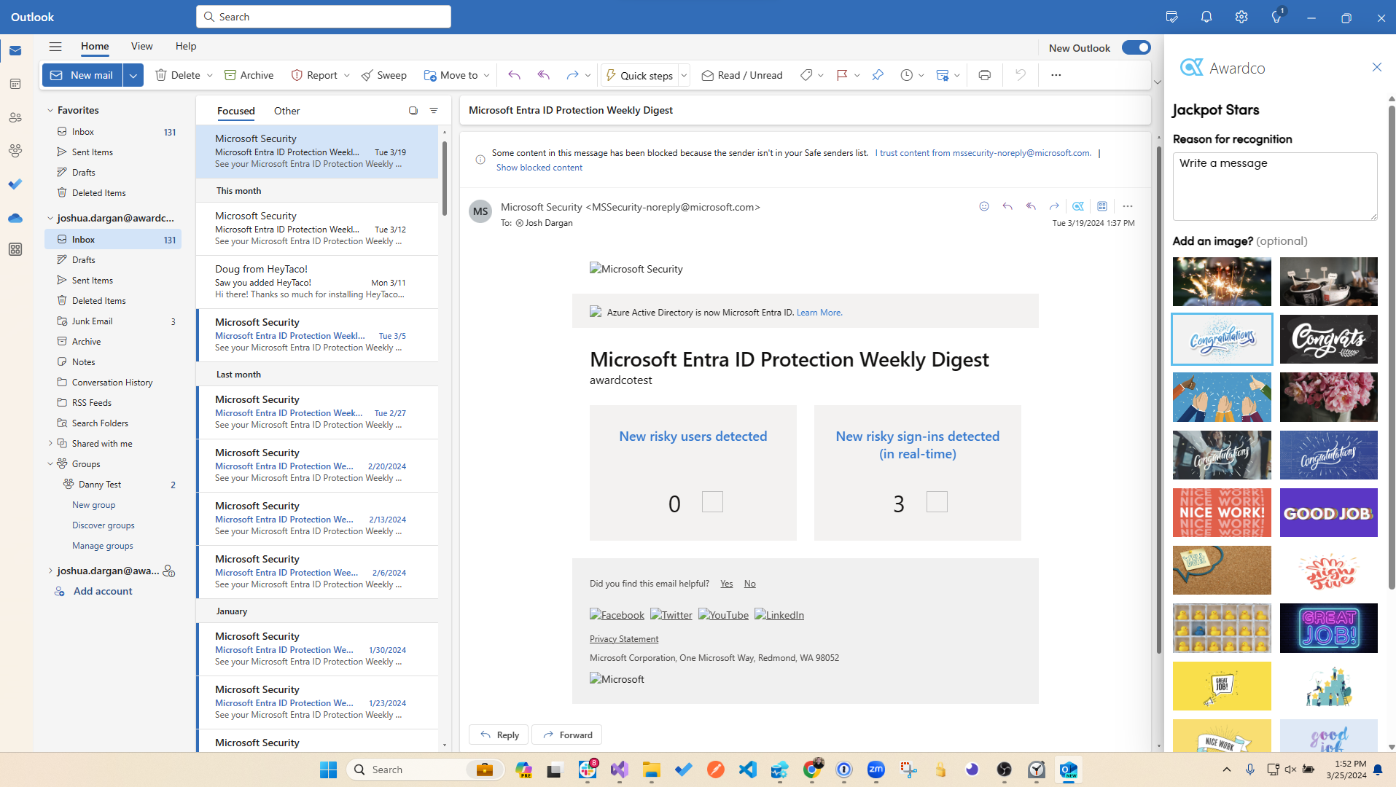Viewport: 1396px width, 787px height.
Task: Click the Forward button below the email
Action: [x=566, y=735]
